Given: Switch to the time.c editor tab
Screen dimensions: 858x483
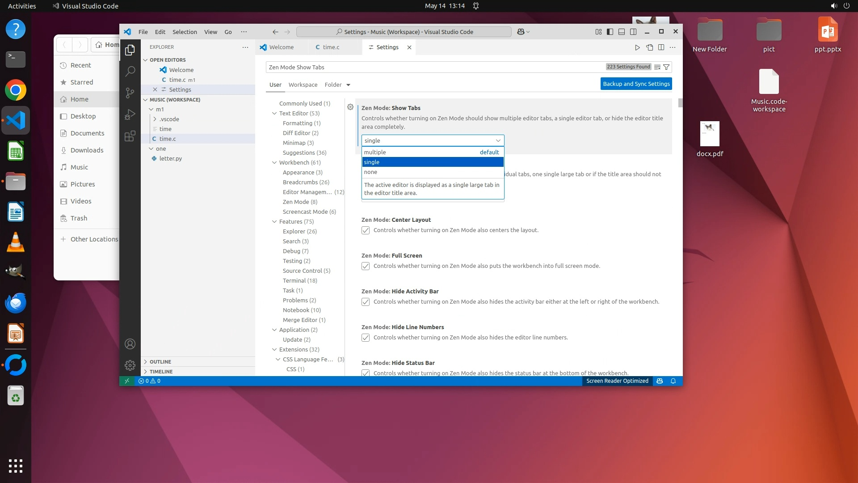Looking at the screenshot, I should (x=331, y=47).
